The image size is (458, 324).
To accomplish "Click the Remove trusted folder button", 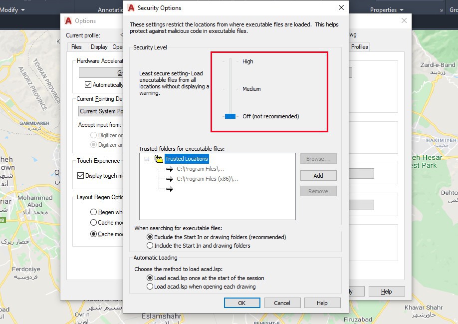I will tap(318, 191).
